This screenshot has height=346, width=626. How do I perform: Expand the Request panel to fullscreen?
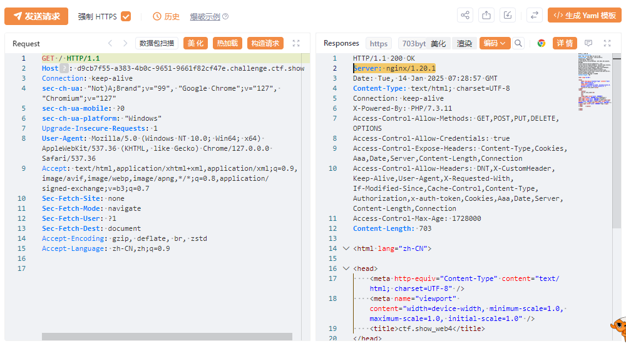(296, 43)
